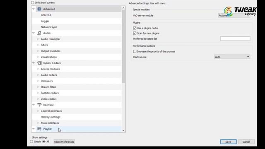Uncheck Scan for new plugins

tap(135, 33)
